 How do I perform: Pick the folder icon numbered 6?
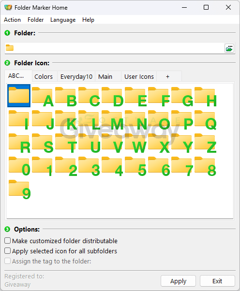pyautogui.click(x=158, y=166)
